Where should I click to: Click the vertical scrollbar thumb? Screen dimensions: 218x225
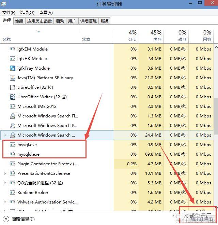click(216, 116)
